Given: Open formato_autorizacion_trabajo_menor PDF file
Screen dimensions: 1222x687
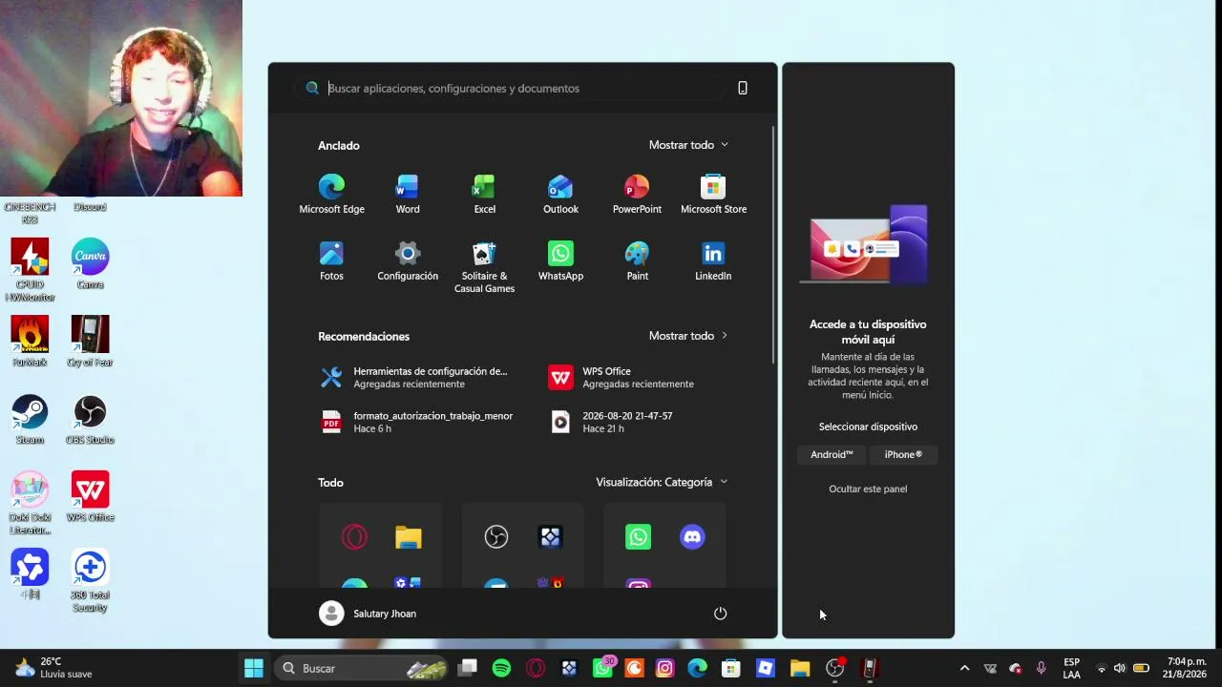Looking at the screenshot, I should coord(416,423).
